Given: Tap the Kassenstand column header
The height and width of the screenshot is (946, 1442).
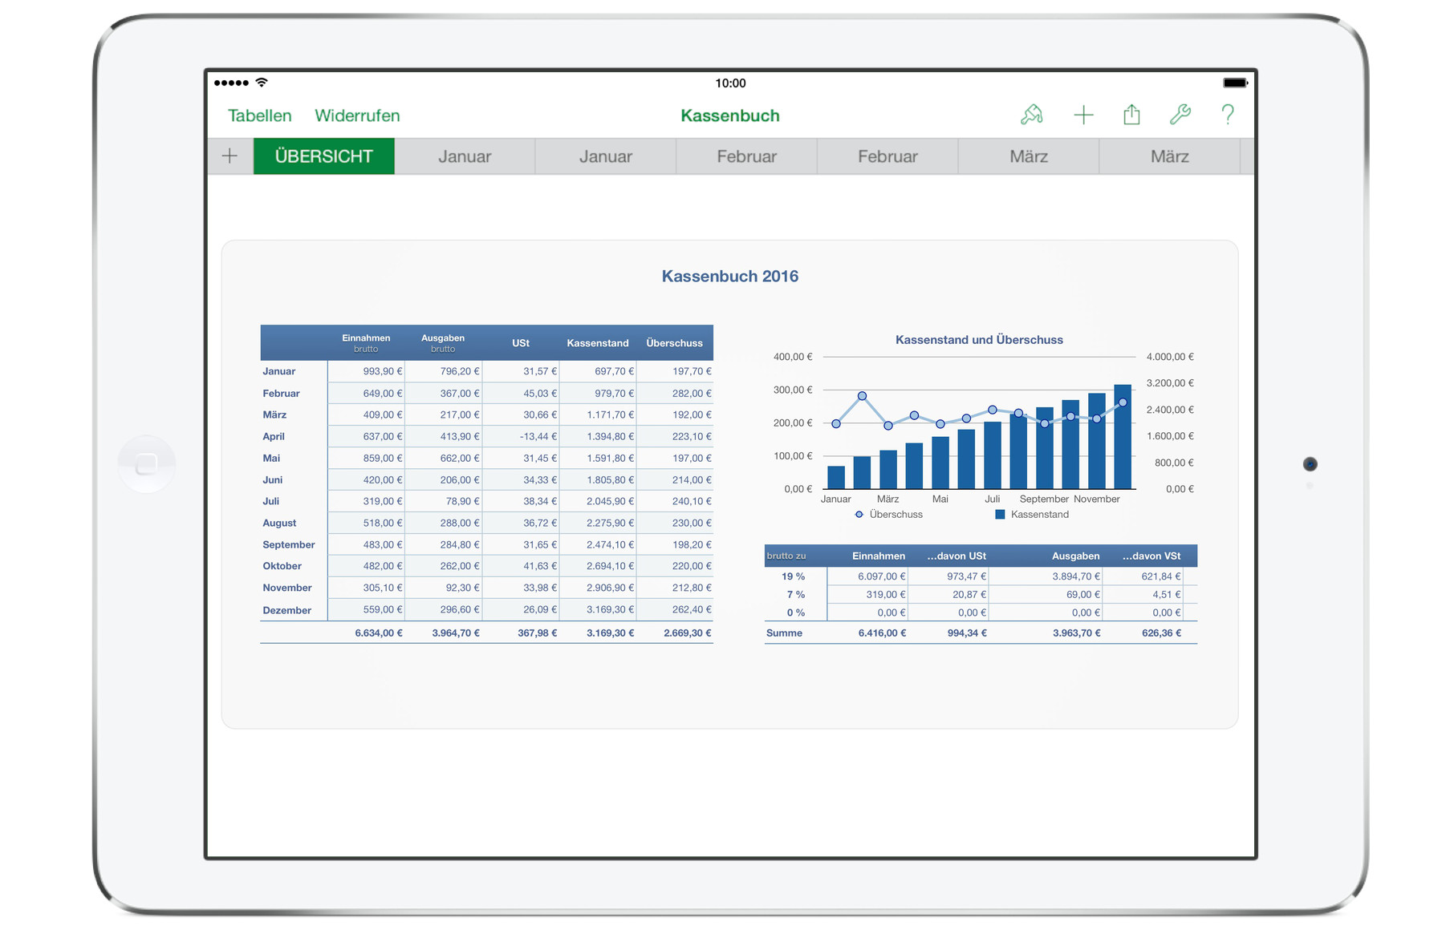Looking at the screenshot, I should pyautogui.click(x=597, y=343).
